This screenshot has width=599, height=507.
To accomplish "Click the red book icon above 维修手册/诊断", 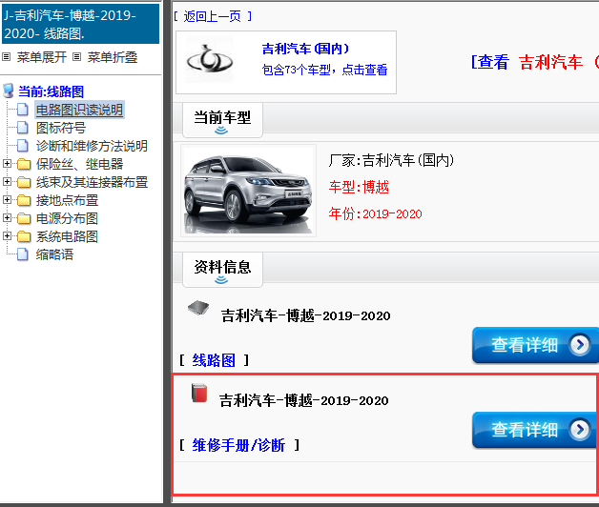I will point(199,394).
